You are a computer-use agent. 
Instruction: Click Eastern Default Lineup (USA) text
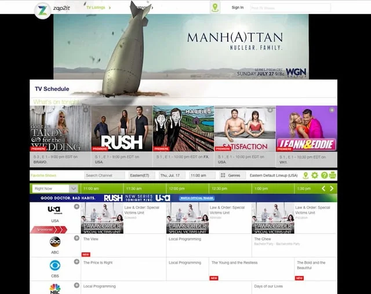point(274,175)
